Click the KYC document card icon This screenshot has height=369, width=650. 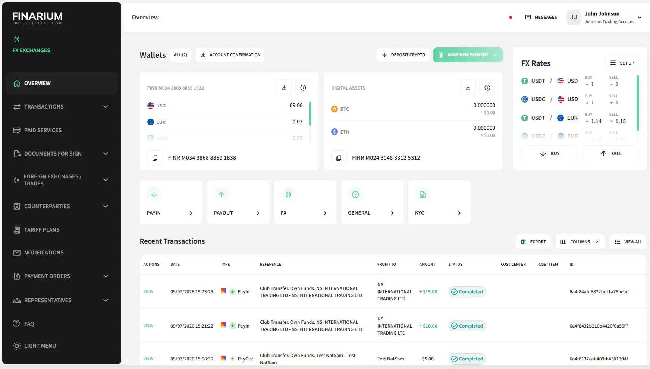coord(423,194)
